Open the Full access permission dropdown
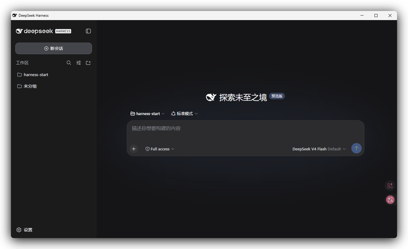The image size is (408, 249). (x=160, y=149)
